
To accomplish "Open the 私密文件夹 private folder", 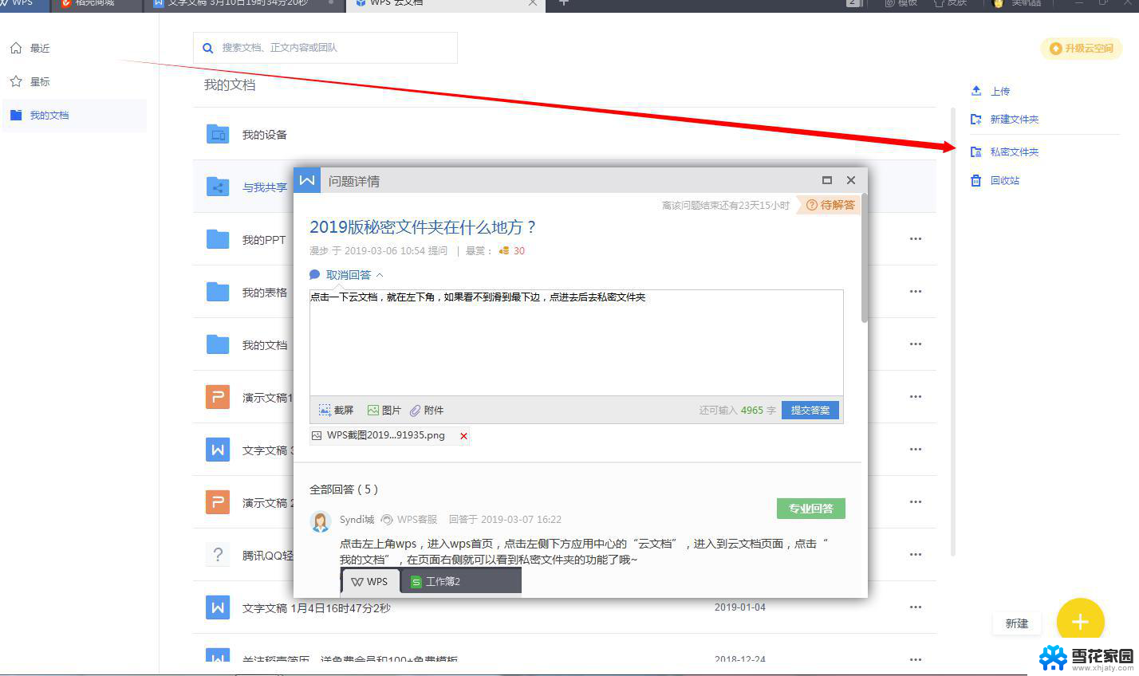I will (x=1005, y=152).
